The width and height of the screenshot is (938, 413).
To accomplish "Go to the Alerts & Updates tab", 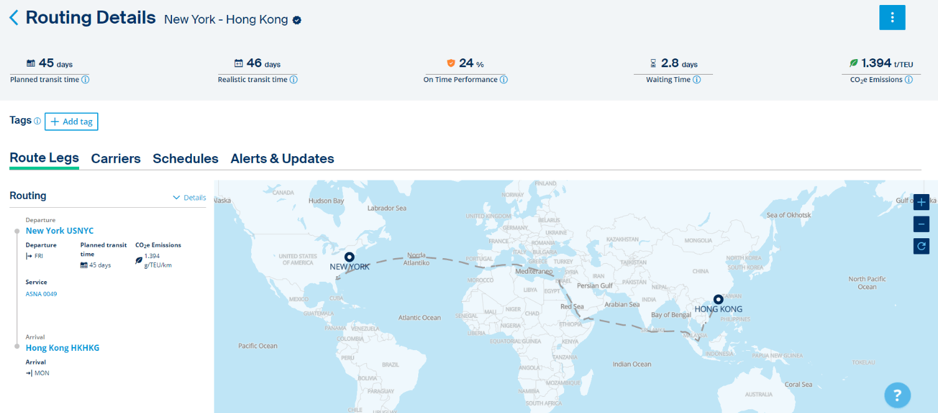I will (282, 159).
